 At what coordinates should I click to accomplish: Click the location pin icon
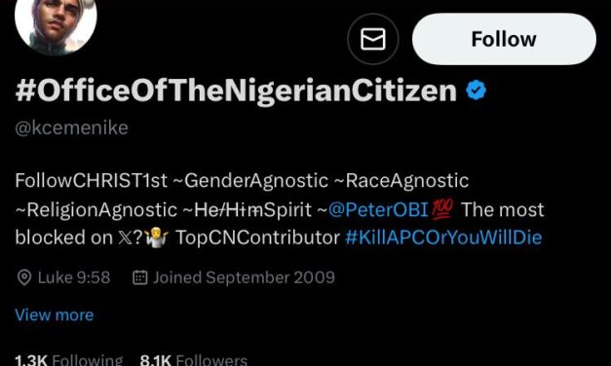[x=24, y=277]
